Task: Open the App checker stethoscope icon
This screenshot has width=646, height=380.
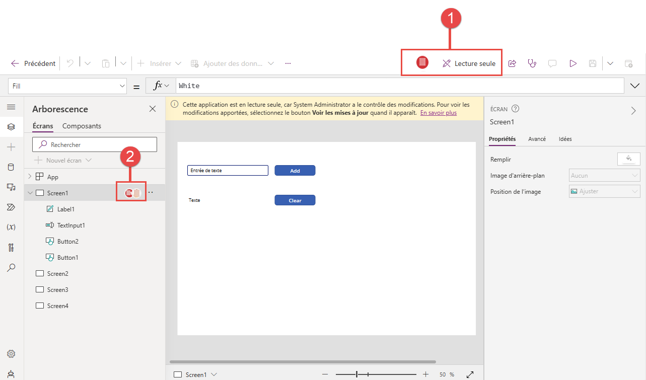Action: [532, 63]
